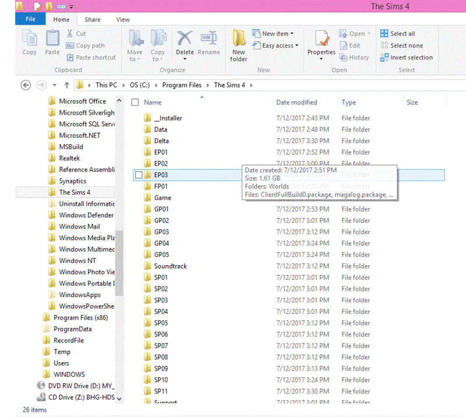This screenshot has height=418, width=466.
Task: Select the __Installer folder icon
Action: (147, 118)
